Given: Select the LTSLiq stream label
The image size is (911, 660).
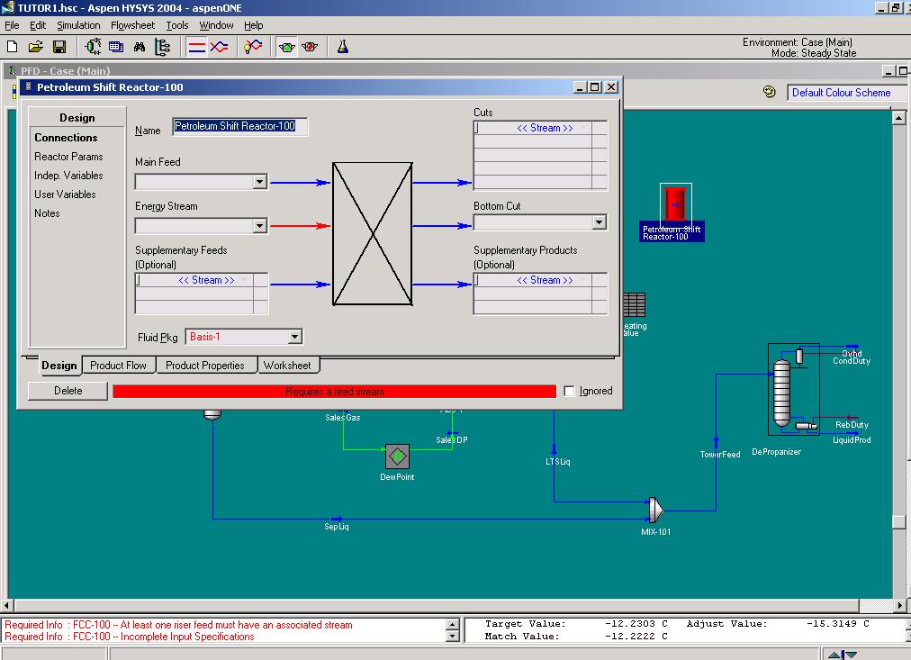Looking at the screenshot, I should pyautogui.click(x=558, y=462).
